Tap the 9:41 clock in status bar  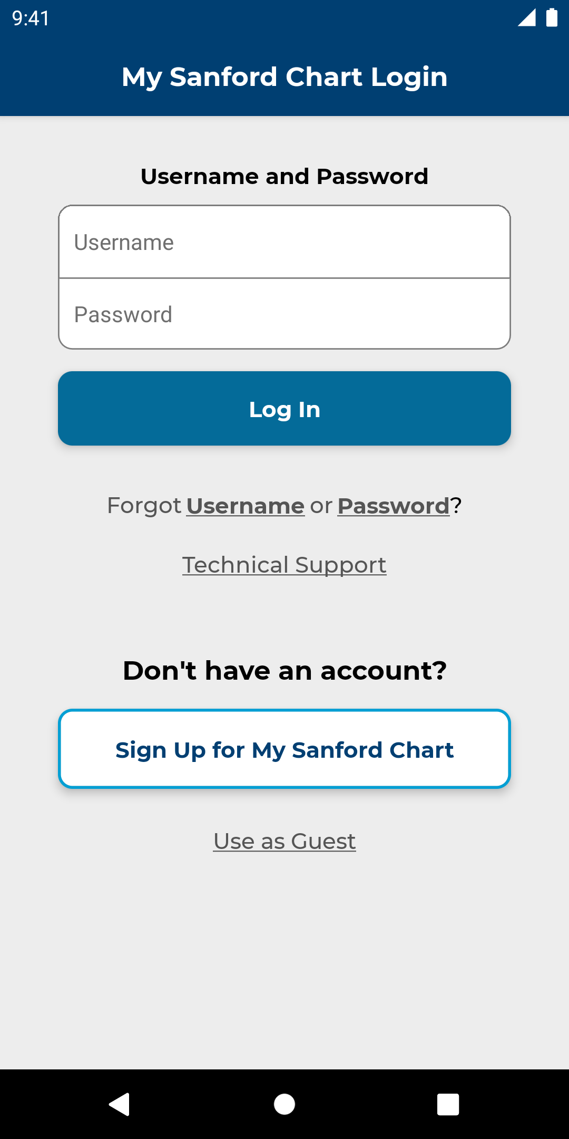(31, 18)
